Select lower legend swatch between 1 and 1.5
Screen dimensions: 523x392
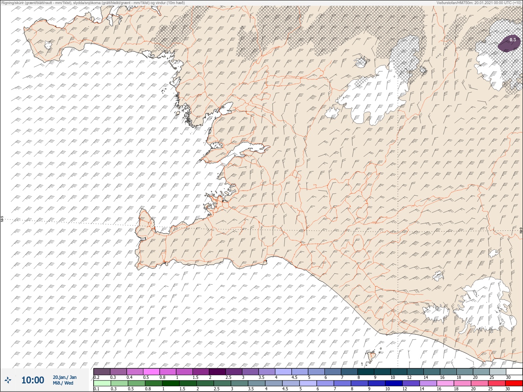tap(171, 383)
